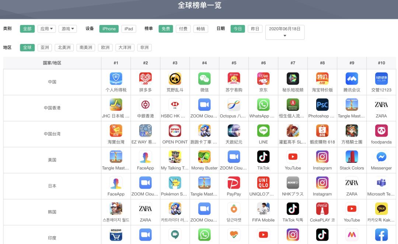Switch chart to 畅销 top grossing
This screenshot has width=398, height=244.
(200, 29)
